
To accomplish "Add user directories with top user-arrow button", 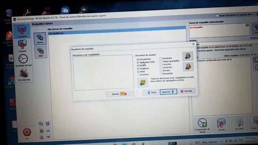I will pos(187,56).
